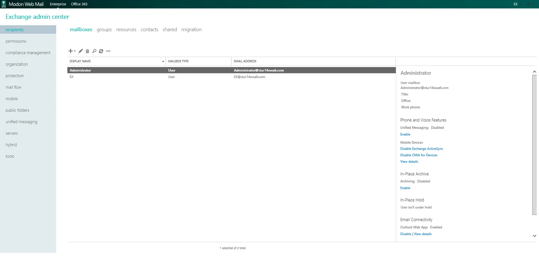Viewport: 539px width, 257px height.
Task: Select the EX mailbox row
Action: pyautogui.click(x=231, y=77)
